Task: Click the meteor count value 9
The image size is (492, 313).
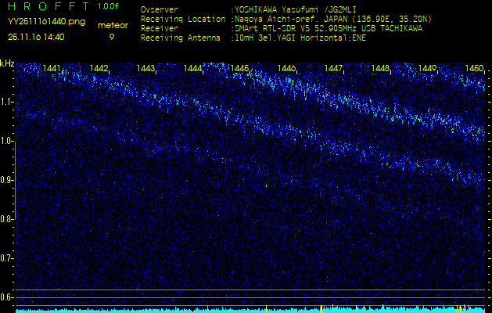Action: point(112,36)
